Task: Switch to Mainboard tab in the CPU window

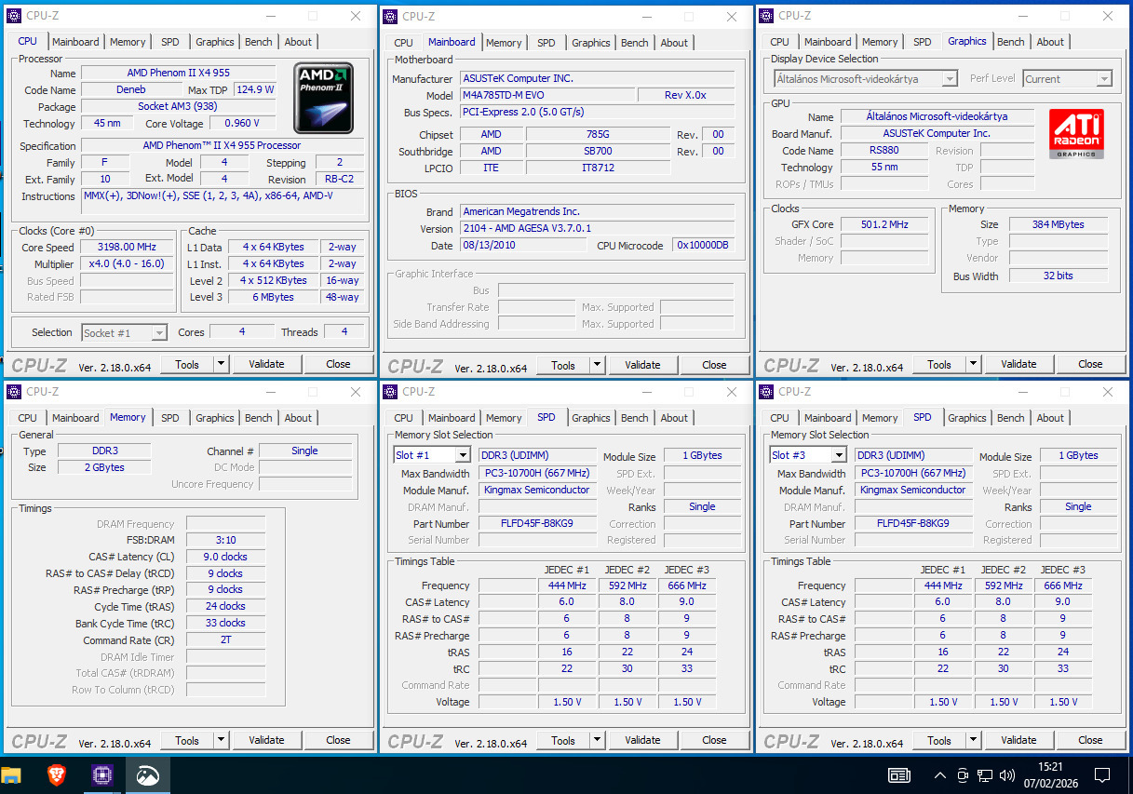Action: coord(75,42)
